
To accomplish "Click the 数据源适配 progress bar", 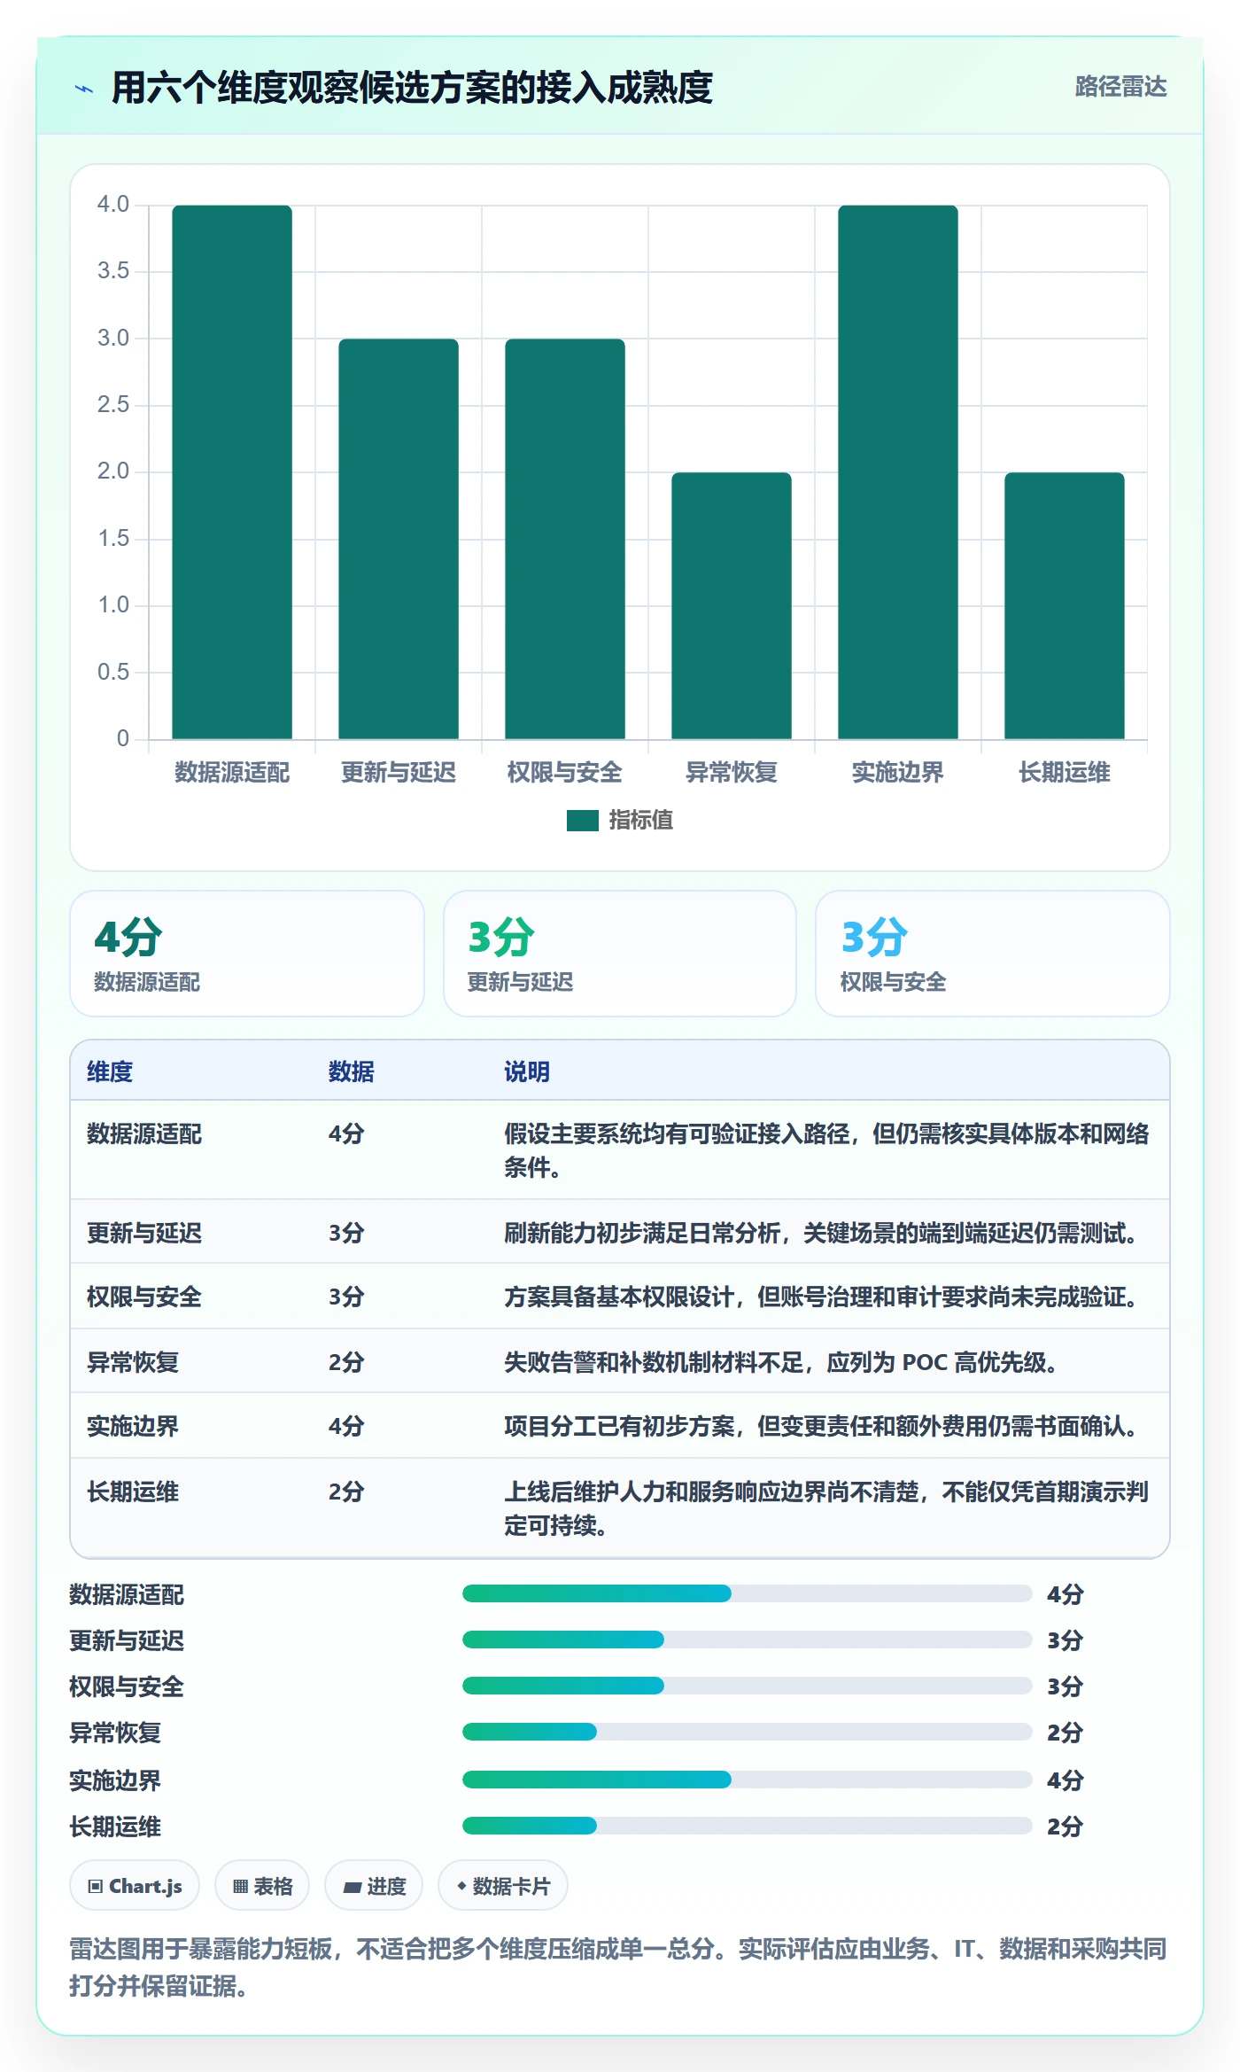I will pos(747,1593).
